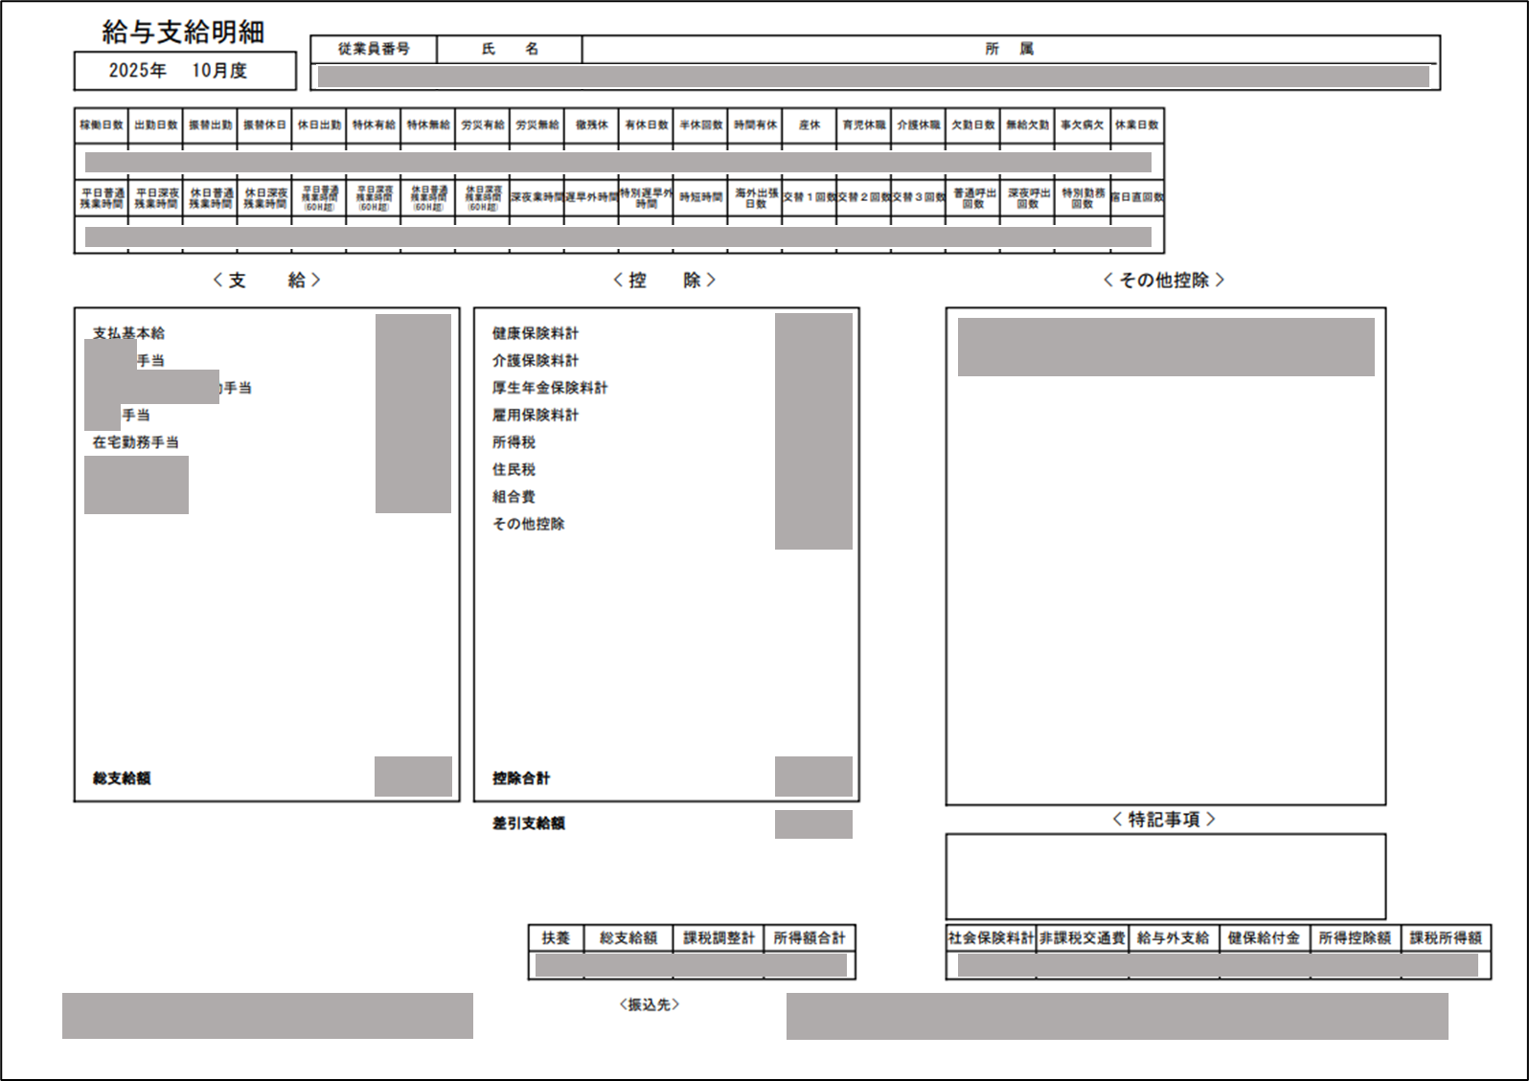Click the 稼働日数 attendance header cell
This screenshot has width=1529, height=1081.
[101, 125]
